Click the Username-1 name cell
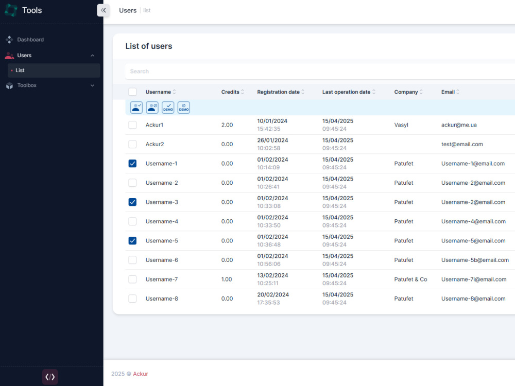The width and height of the screenshot is (515, 386). pos(161,164)
